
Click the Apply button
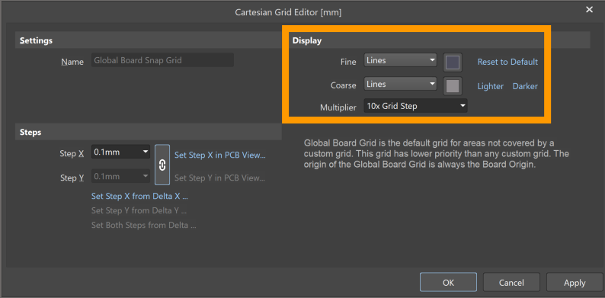click(575, 283)
